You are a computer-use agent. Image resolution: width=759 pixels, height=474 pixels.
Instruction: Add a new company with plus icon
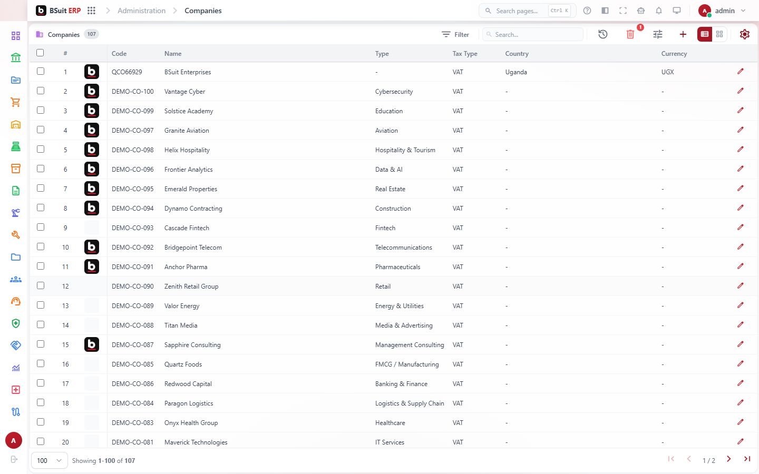click(683, 34)
